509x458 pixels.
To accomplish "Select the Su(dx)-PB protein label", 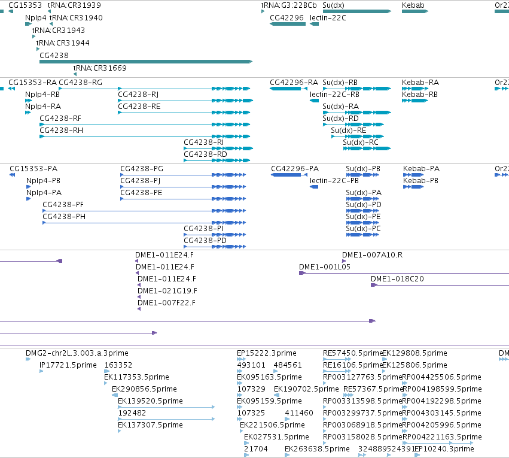I will pyautogui.click(x=362, y=169).
